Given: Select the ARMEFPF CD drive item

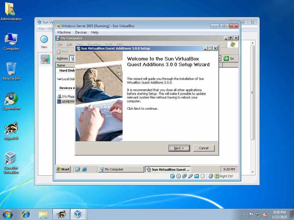Looking at the screenshot, I should 66,102.
